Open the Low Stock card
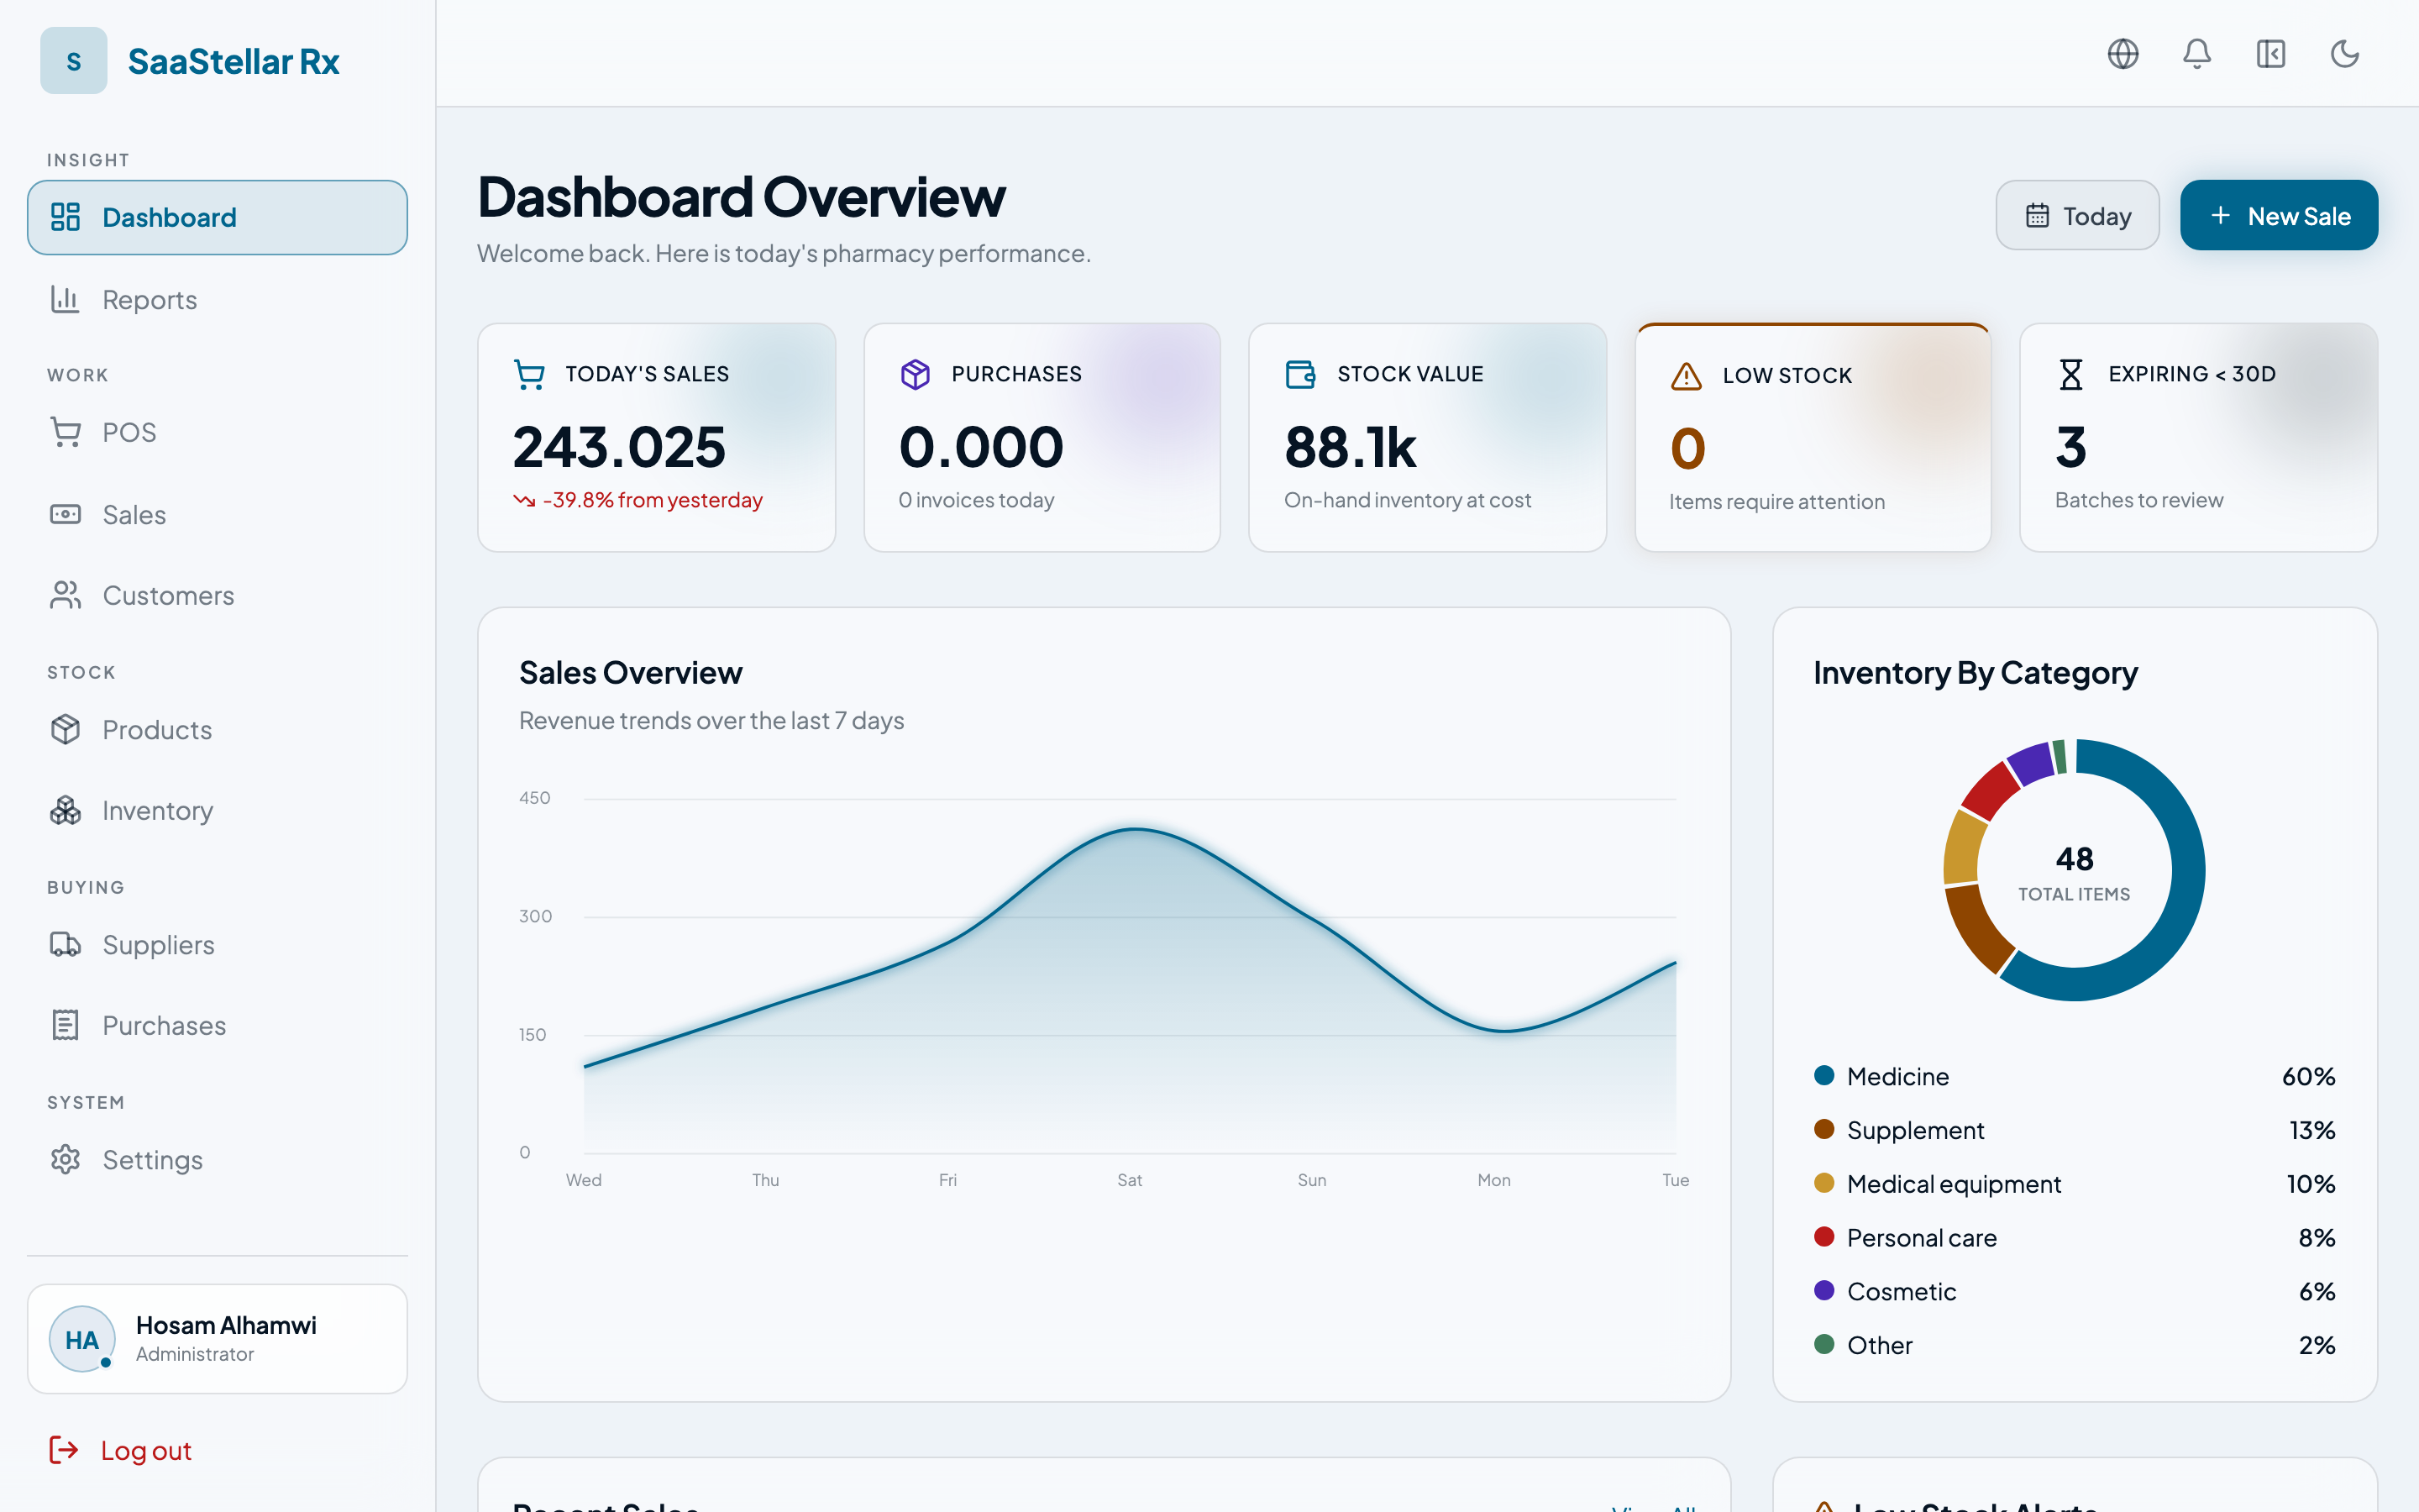The width and height of the screenshot is (2419, 1512). click(1813, 437)
